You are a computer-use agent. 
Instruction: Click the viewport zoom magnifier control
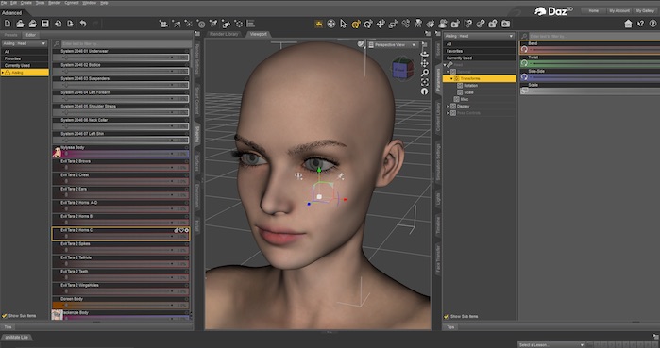point(425,73)
